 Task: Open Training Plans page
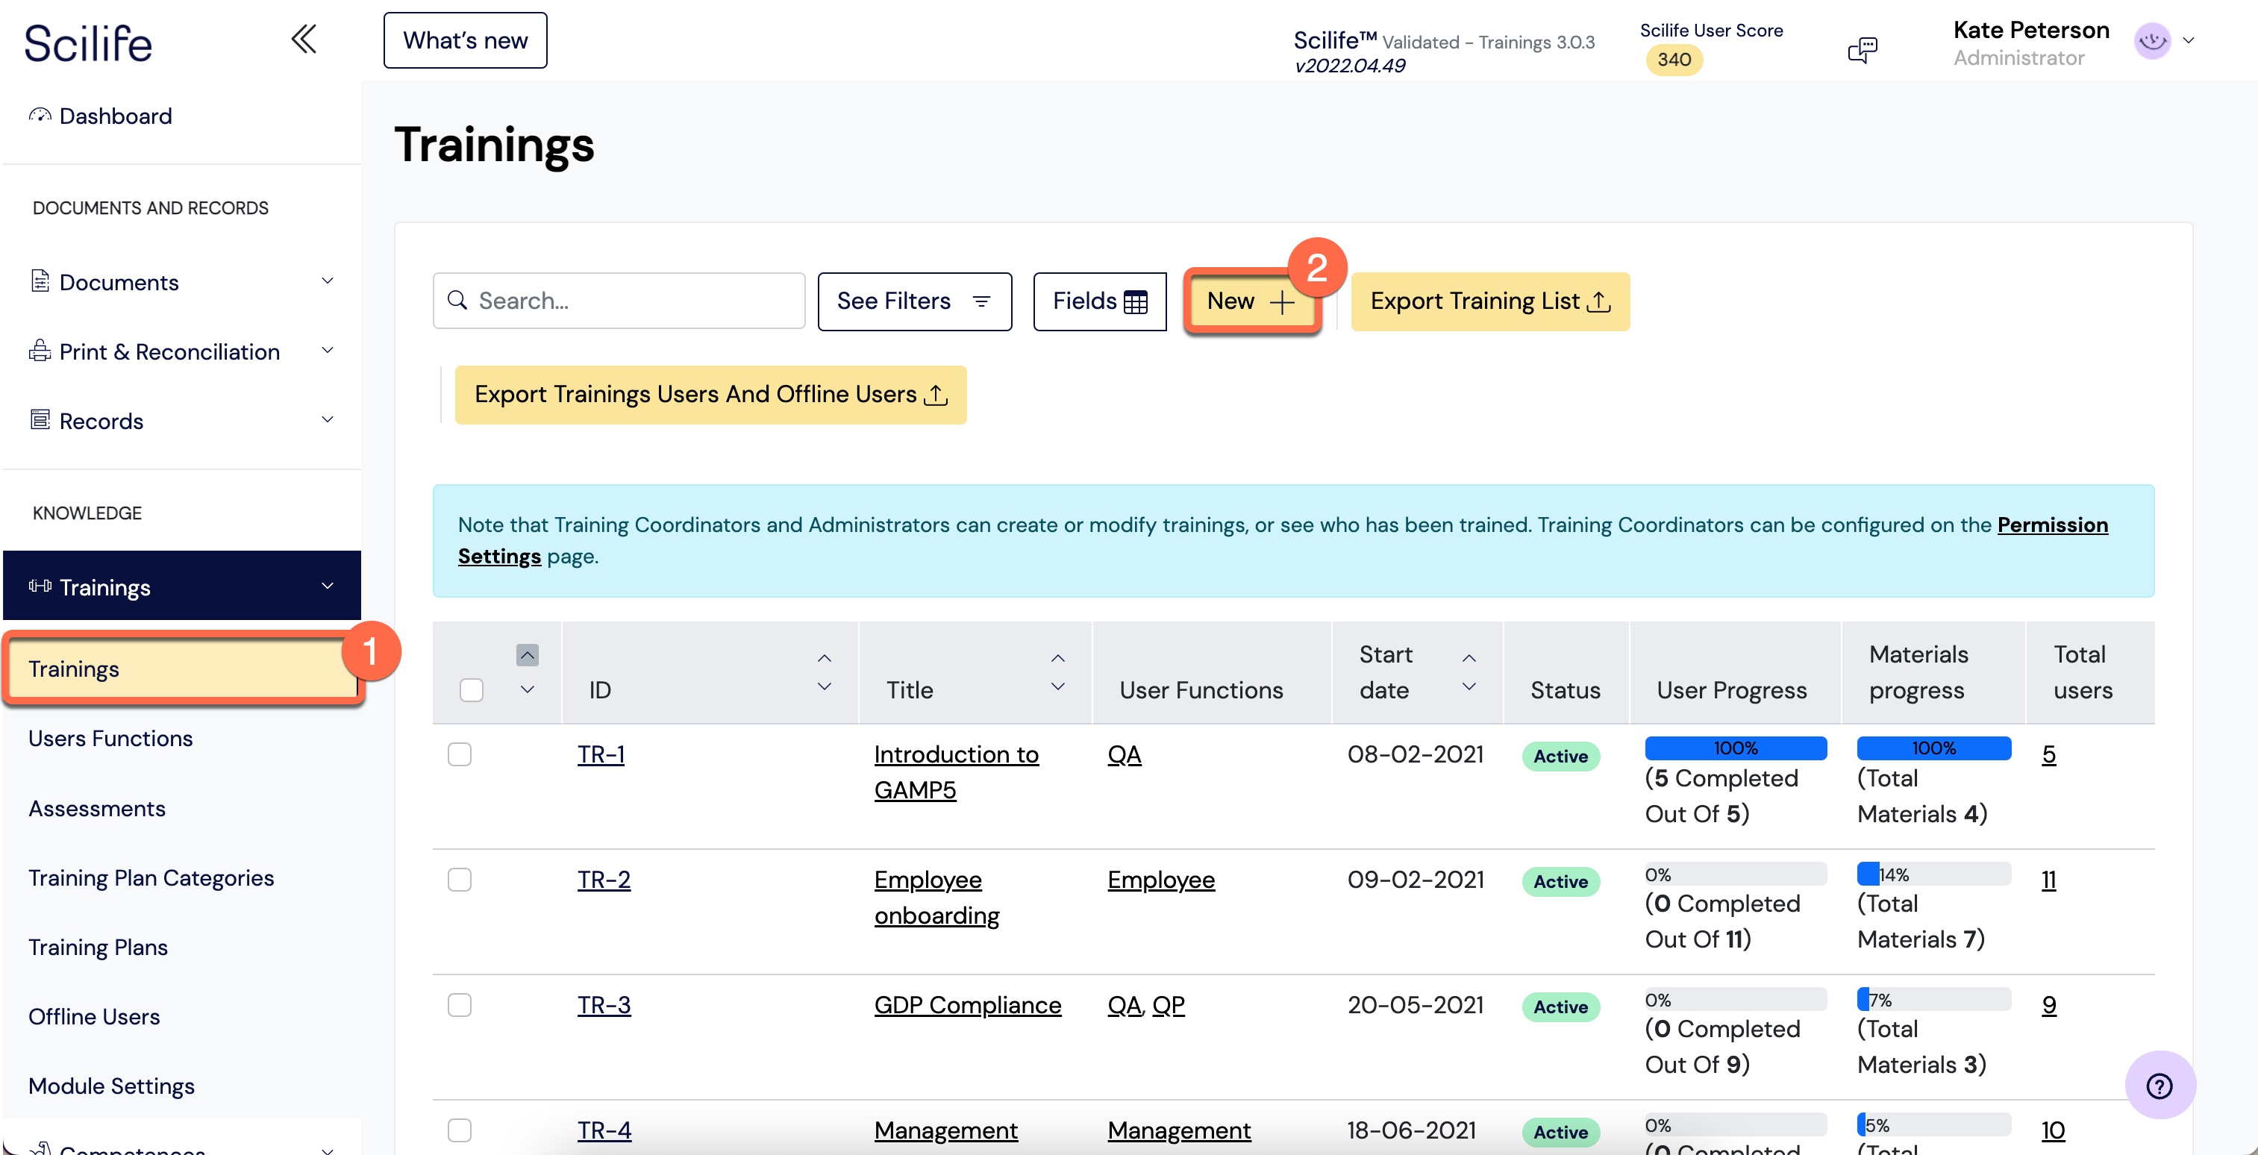(98, 948)
